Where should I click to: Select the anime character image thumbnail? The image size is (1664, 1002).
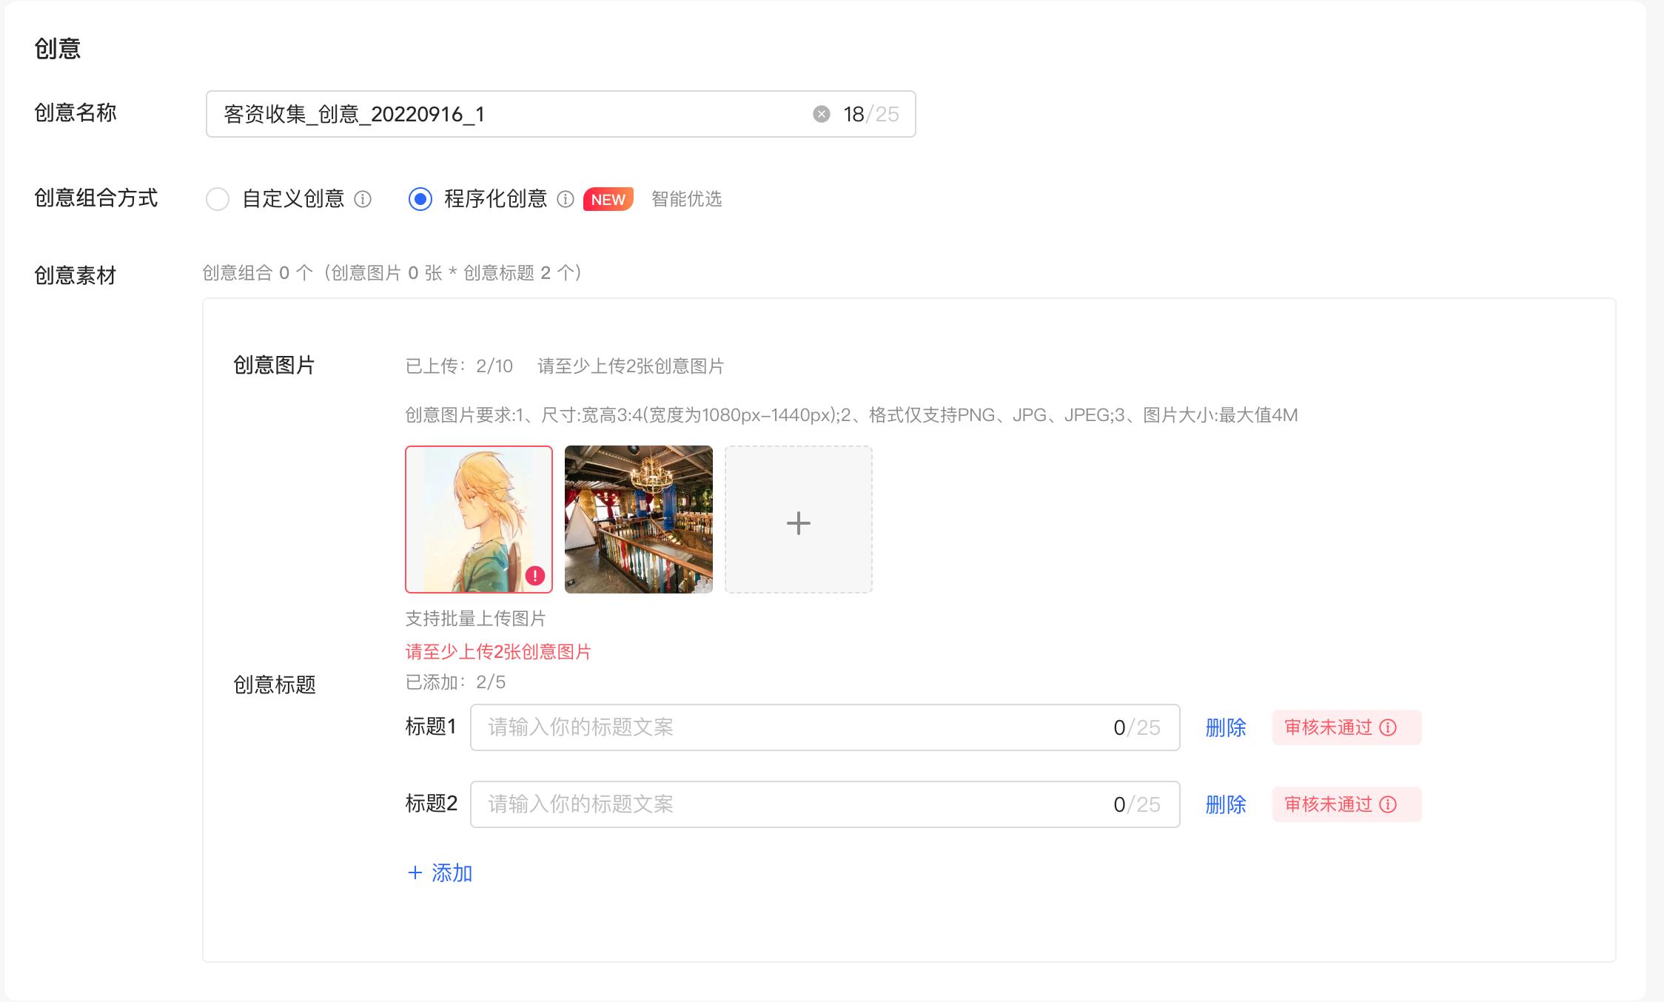tap(479, 520)
